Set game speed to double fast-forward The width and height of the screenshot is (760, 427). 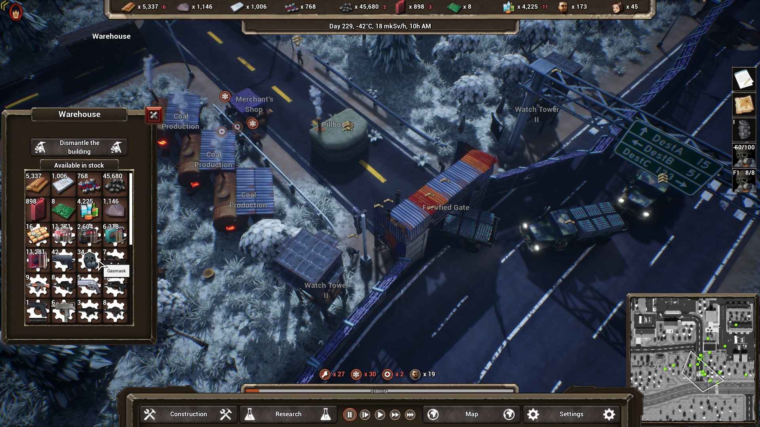(395, 414)
